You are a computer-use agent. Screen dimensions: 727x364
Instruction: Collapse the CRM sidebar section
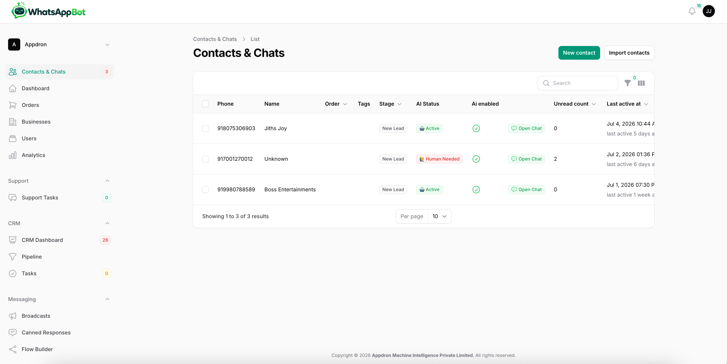coord(107,223)
